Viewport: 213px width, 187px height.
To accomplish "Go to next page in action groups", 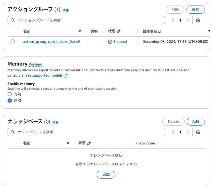I will (188, 20).
